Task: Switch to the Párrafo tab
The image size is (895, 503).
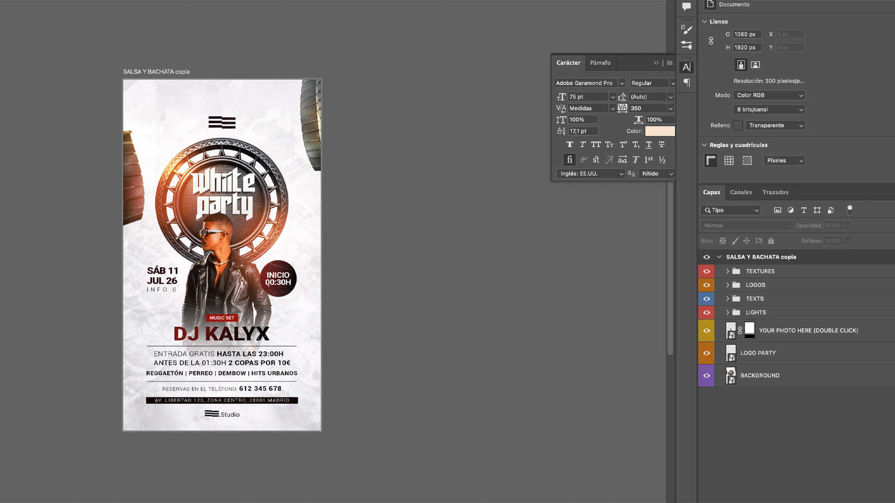Action: pos(600,63)
